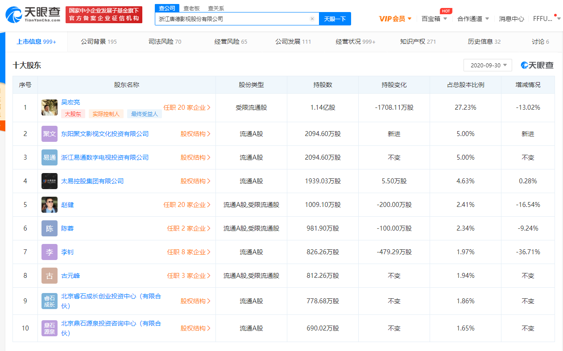Click the TianYanCha logo at top left
This screenshot has width=563, height=351.
(33, 15)
